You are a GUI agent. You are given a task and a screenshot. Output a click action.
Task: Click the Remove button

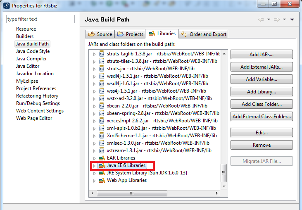point(262,145)
